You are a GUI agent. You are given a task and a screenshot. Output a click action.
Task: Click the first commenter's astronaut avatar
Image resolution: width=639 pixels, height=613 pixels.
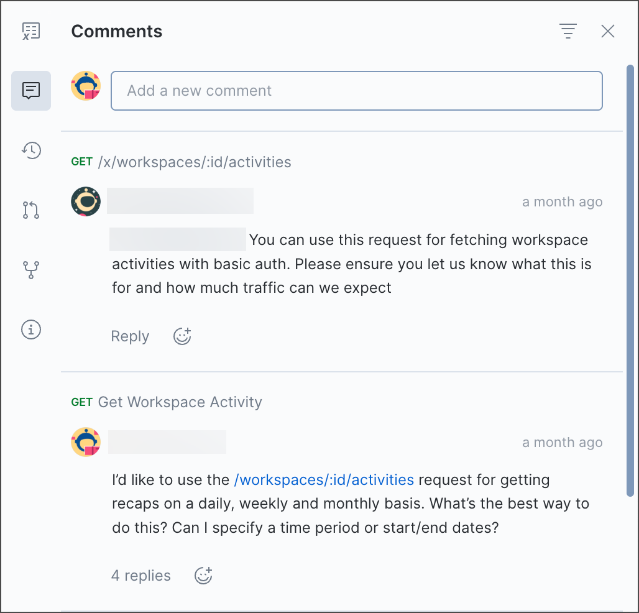86,201
